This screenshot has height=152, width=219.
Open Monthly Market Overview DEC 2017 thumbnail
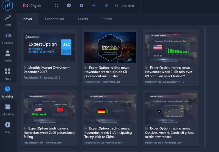pyautogui.click(x=49, y=47)
